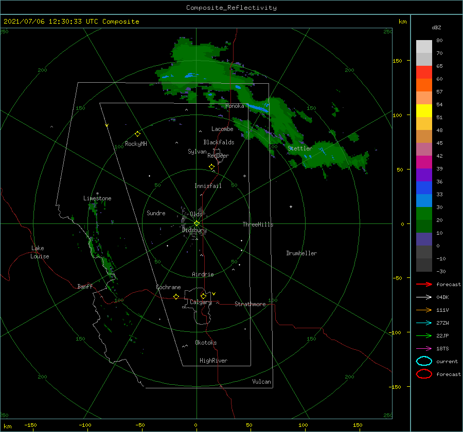
Task: Click the light gray swatch between 80 and 70 dBZ
Action: (424, 47)
